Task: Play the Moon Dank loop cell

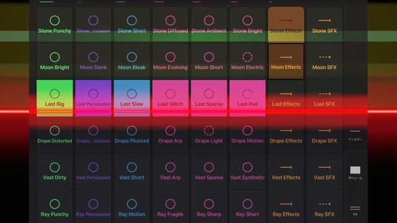Action: (x=93, y=61)
